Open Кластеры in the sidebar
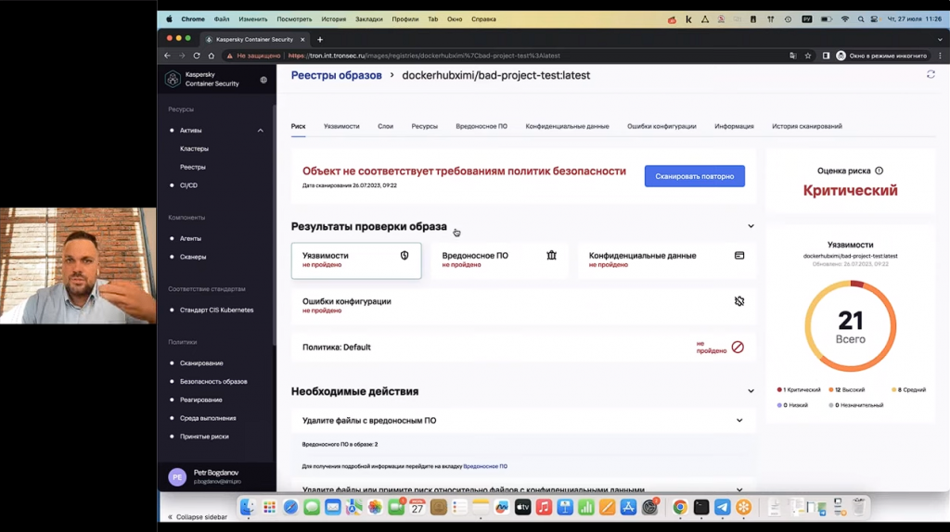The height and width of the screenshot is (532, 950). tap(194, 149)
